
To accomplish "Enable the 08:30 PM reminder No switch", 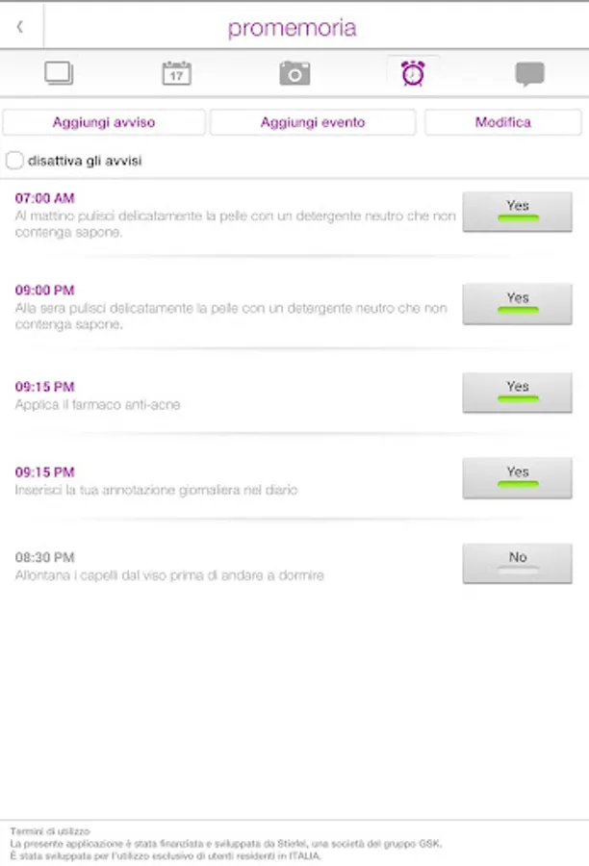I will tap(517, 563).
